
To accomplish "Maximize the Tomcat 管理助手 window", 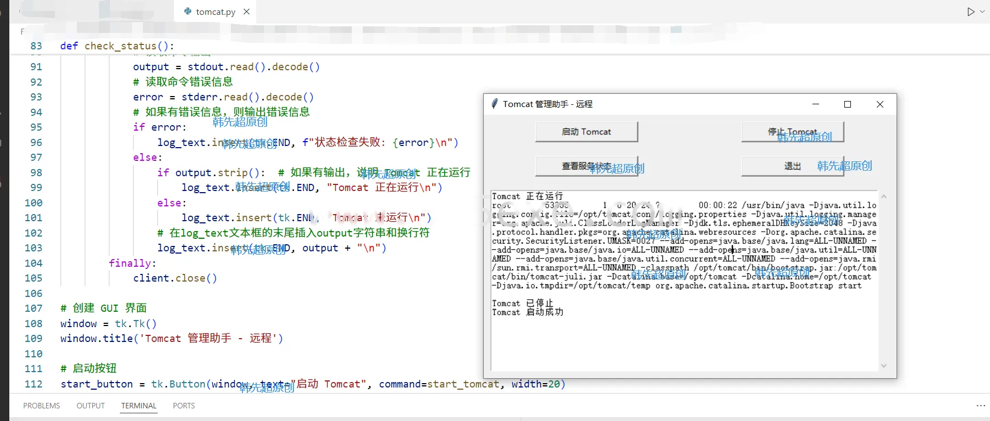I will click(x=848, y=104).
